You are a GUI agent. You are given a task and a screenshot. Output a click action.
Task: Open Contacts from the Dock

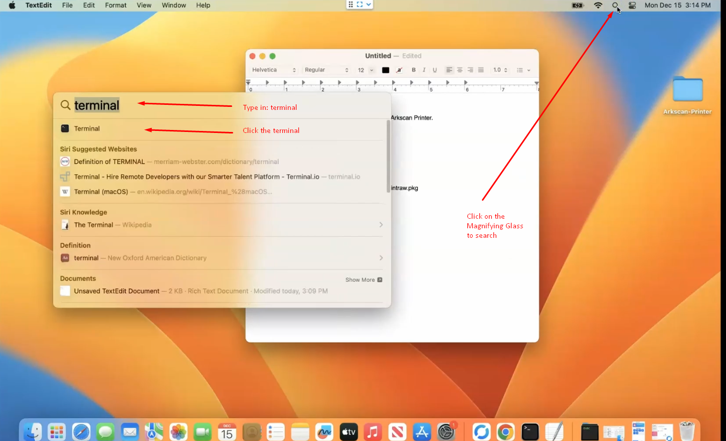click(x=251, y=431)
